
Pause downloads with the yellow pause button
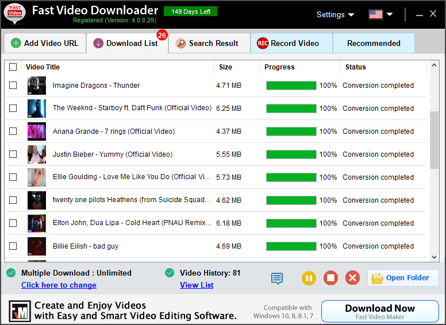pyautogui.click(x=309, y=278)
